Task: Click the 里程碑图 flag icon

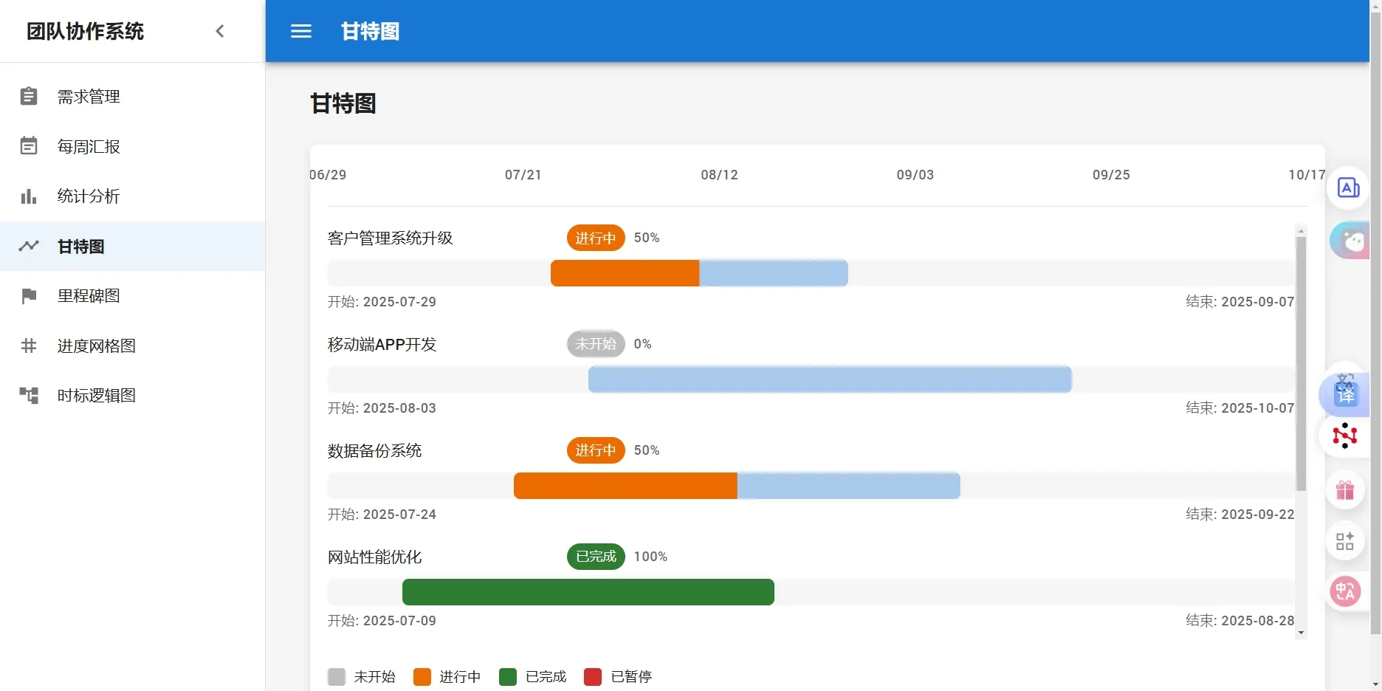Action: tap(29, 296)
